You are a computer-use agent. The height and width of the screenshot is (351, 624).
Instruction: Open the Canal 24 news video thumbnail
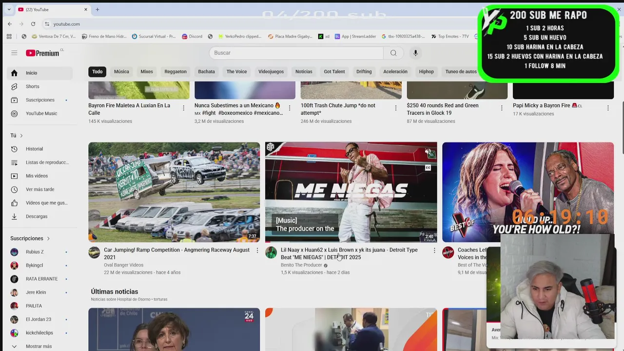tap(174, 330)
